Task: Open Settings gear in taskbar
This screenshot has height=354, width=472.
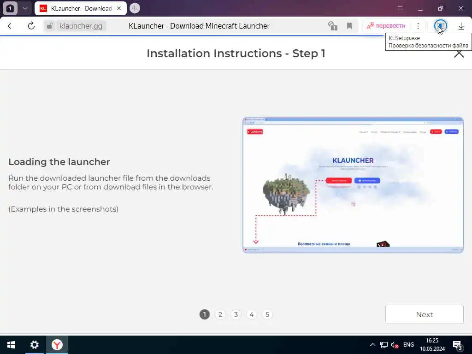Action: pyautogui.click(x=34, y=345)
